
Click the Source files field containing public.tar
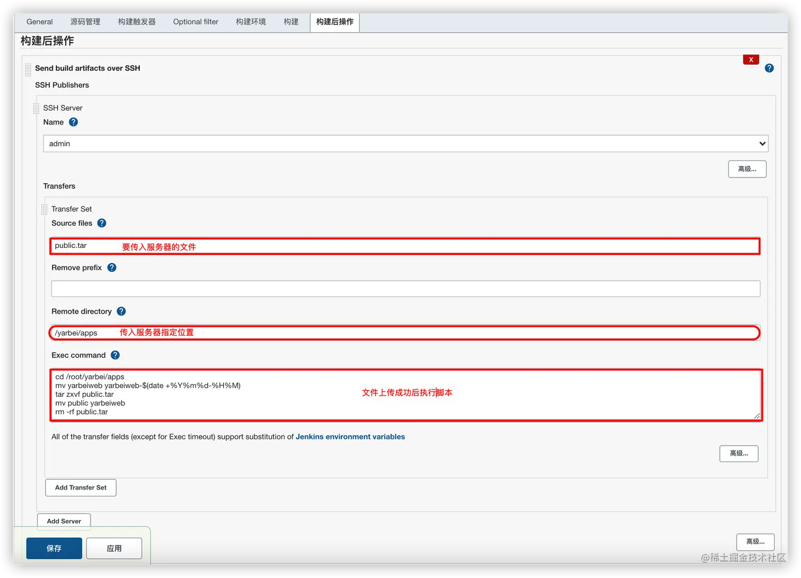(405, 246)
